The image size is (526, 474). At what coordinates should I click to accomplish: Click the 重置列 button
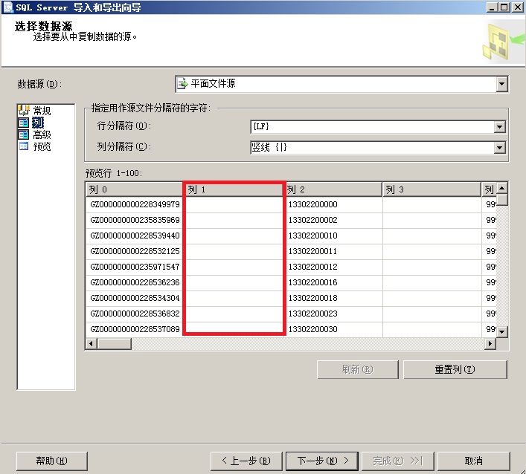[455, 369]
